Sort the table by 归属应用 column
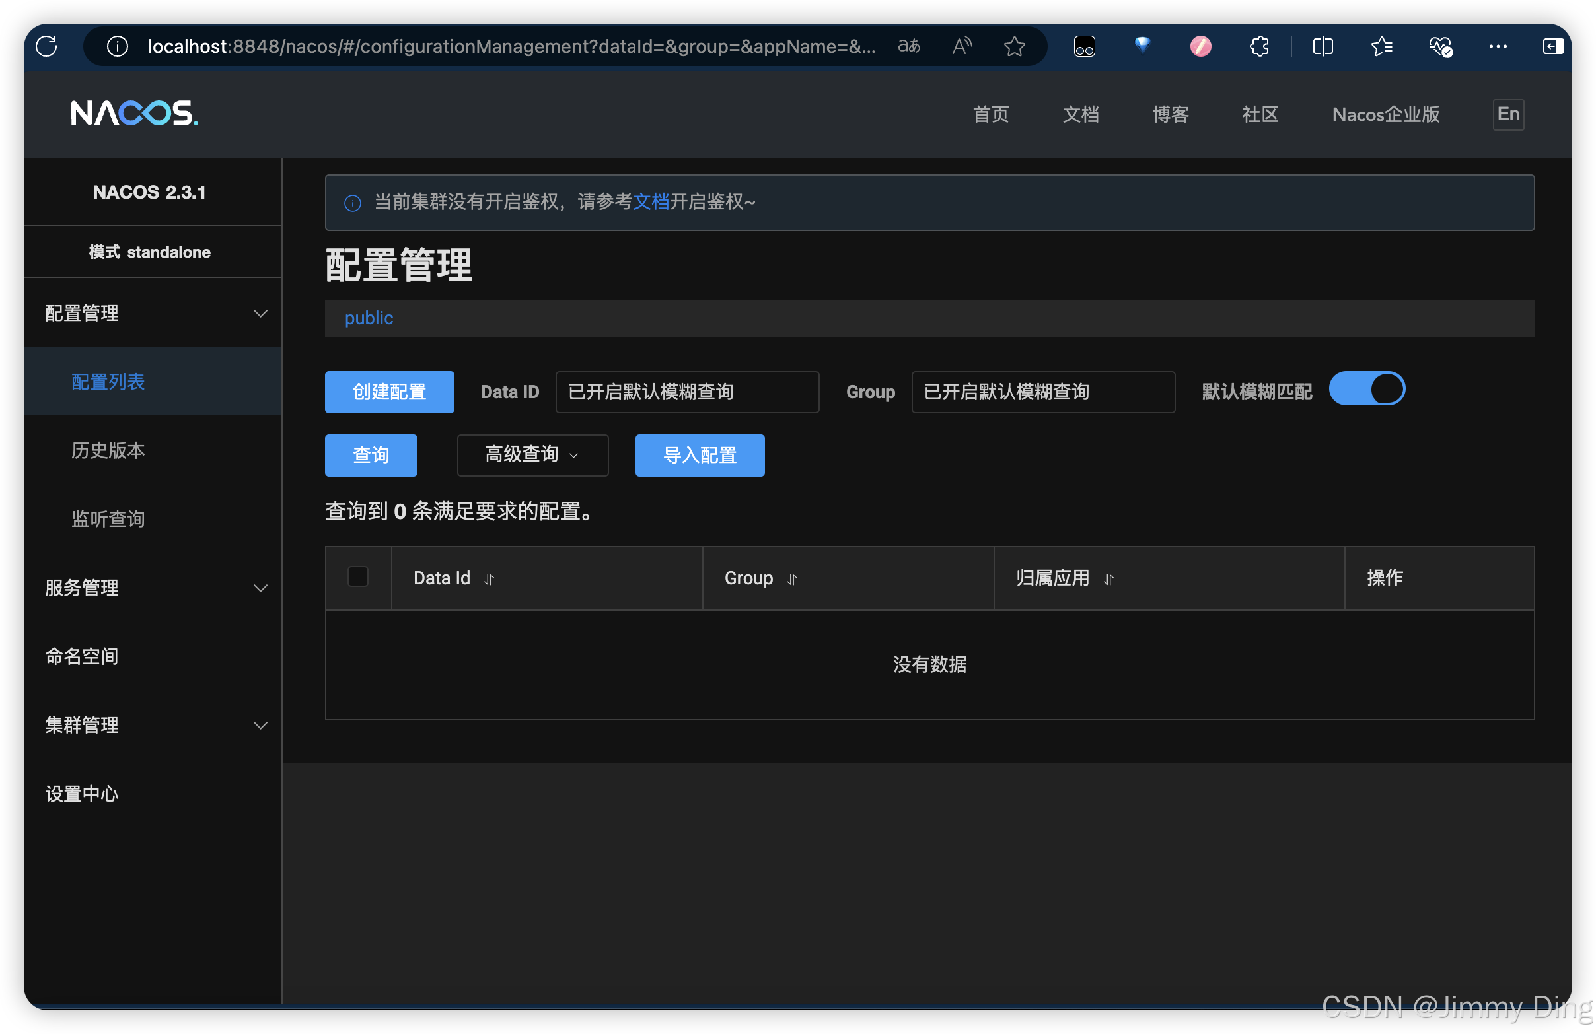Viewport: 1596px width, 1034px height. tap(1109, 579)
